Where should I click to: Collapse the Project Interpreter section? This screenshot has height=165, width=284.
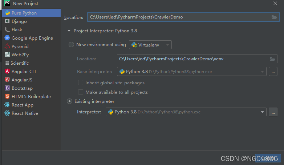tap(69, 31)
